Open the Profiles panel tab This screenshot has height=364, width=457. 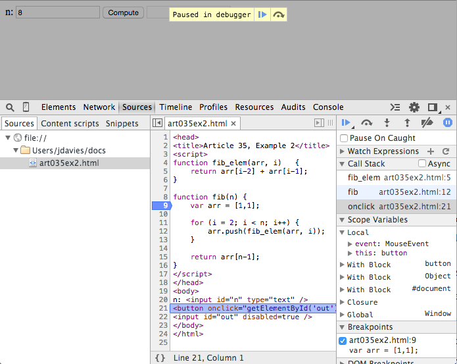(213, 107)
